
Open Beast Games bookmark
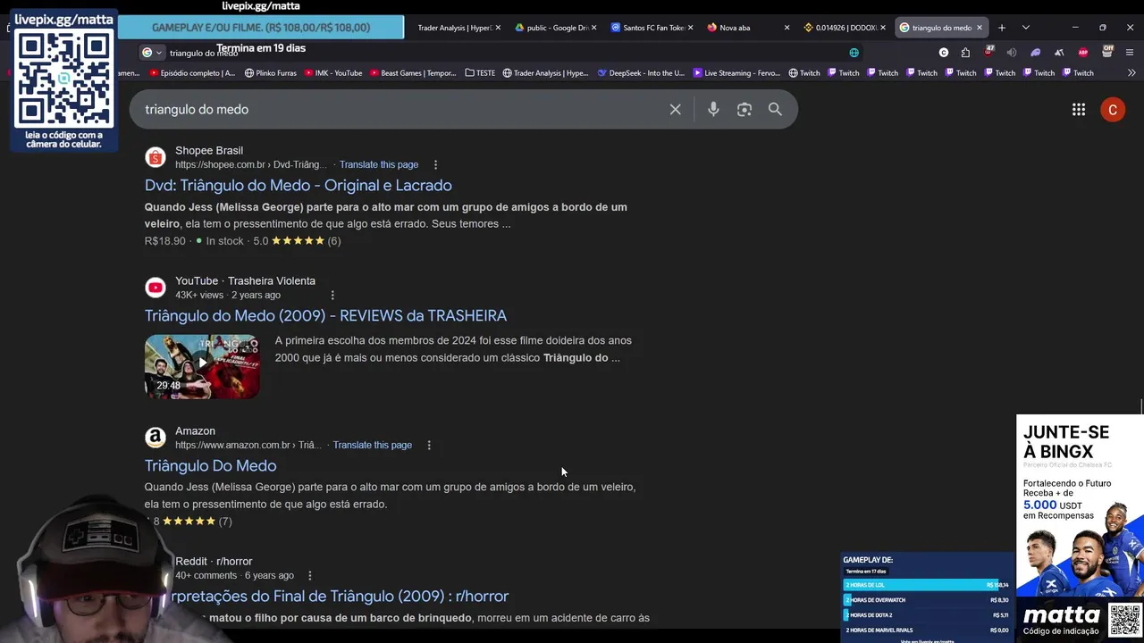coord(413,73)
